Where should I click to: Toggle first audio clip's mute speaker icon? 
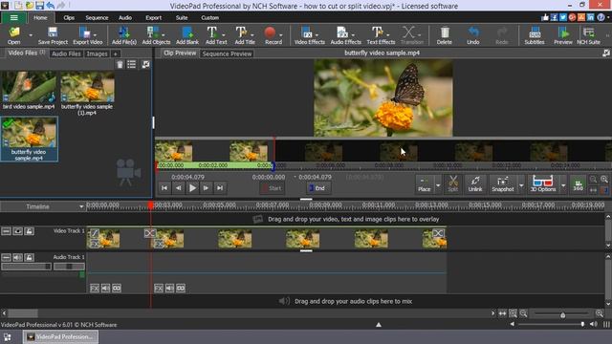106,289
